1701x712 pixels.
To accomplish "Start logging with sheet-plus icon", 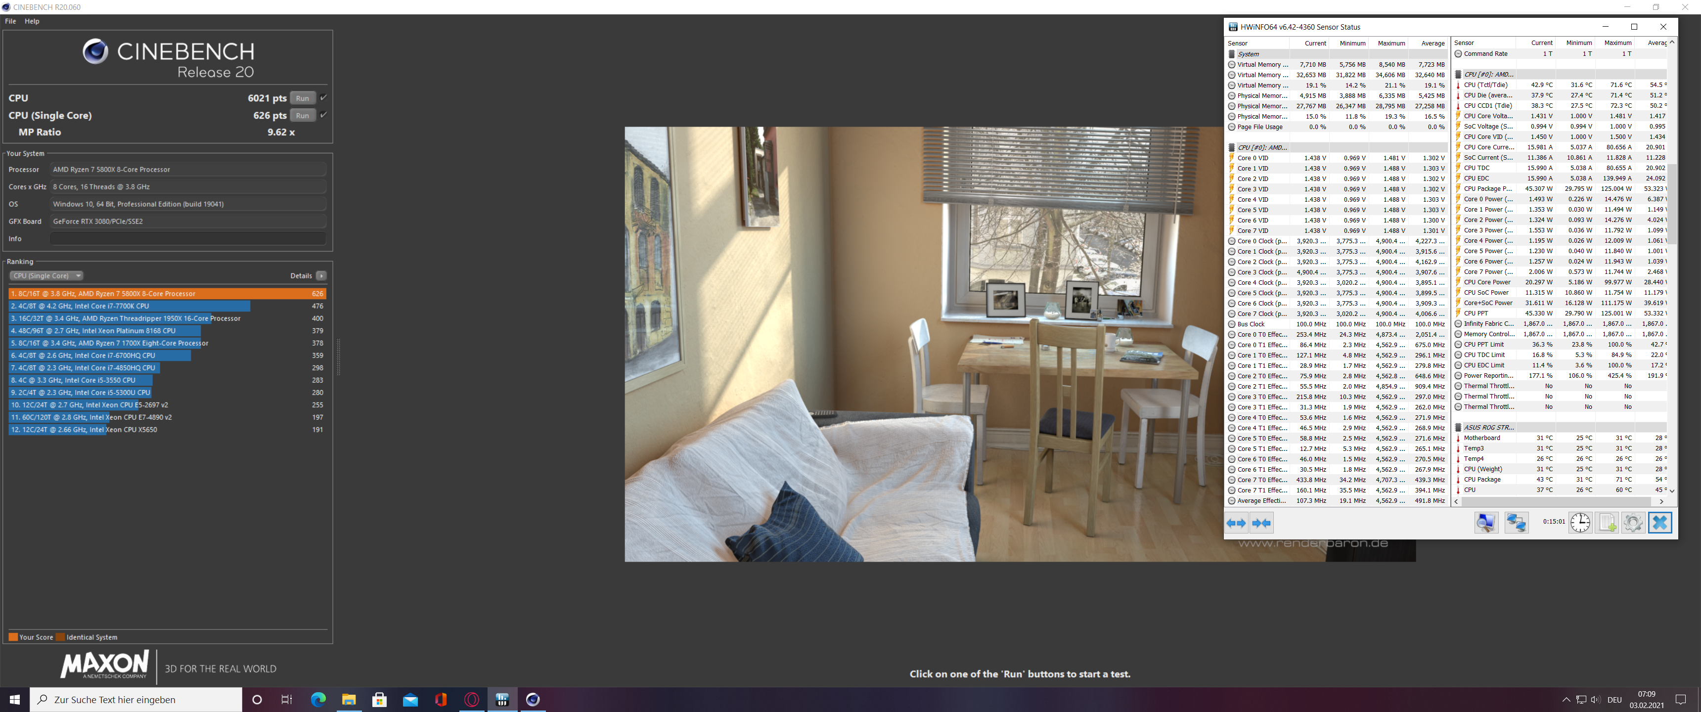I will (x=1607, y=523).
